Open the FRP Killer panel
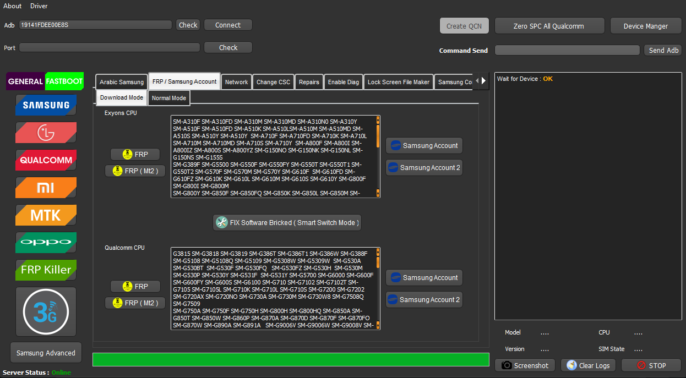 click(x=46, y=270)
